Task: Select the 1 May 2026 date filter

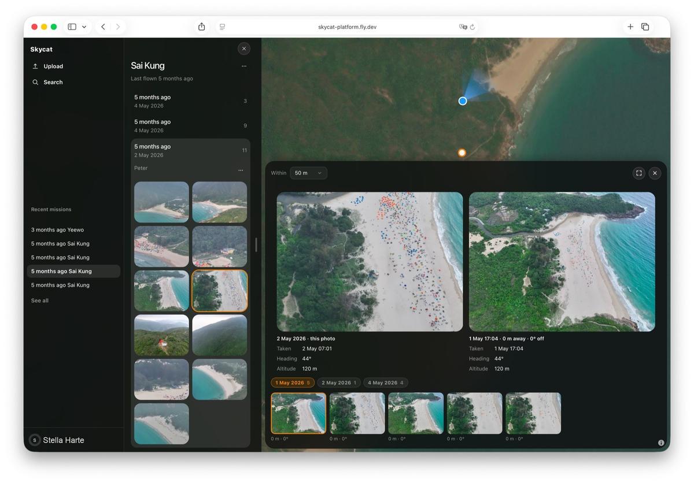Action: tap(293, 383)
